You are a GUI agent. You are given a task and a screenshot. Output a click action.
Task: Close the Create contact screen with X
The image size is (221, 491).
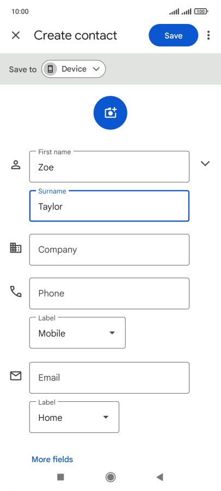pyautogui.click(x=16, y=35)
